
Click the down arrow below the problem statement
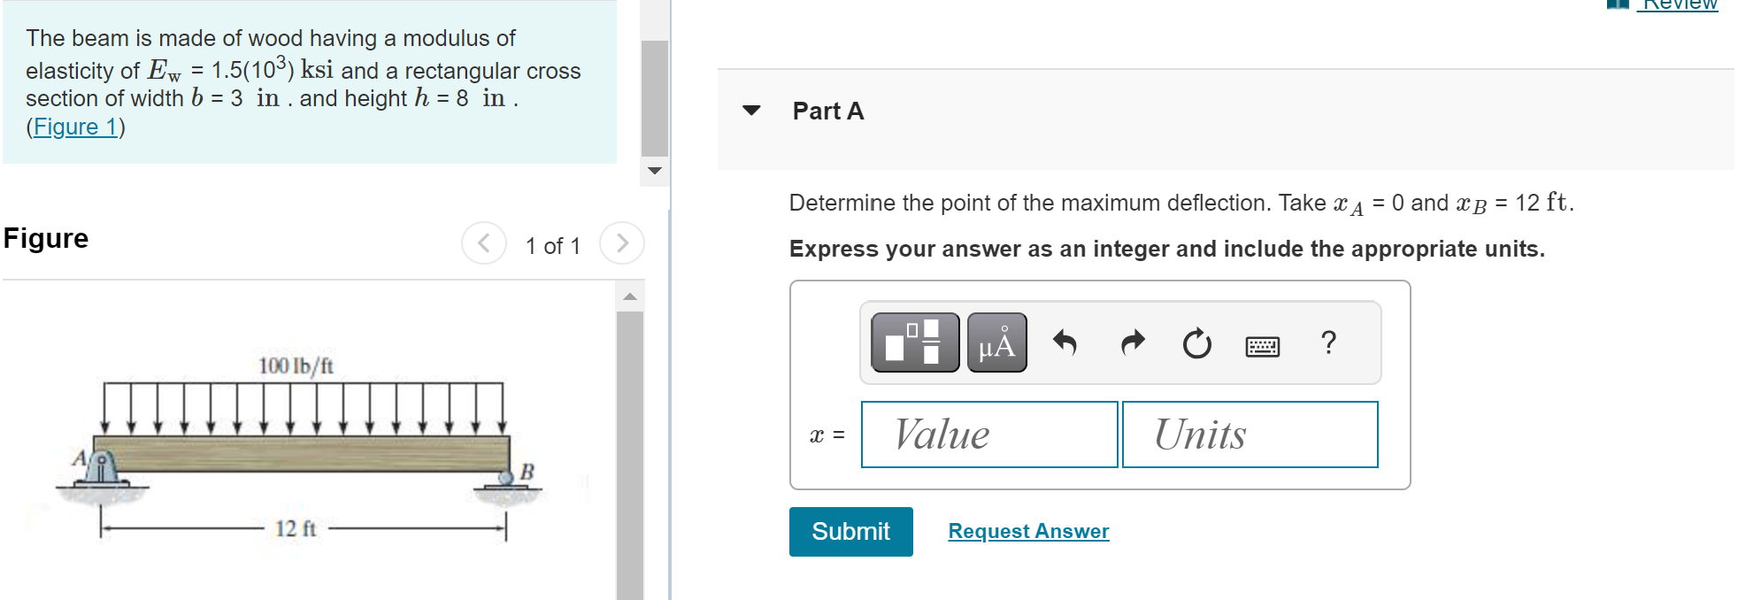[655, 172]
